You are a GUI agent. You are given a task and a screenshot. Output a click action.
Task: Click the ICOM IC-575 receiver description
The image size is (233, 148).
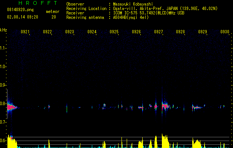pyautogui.click(x=149, y=13)
